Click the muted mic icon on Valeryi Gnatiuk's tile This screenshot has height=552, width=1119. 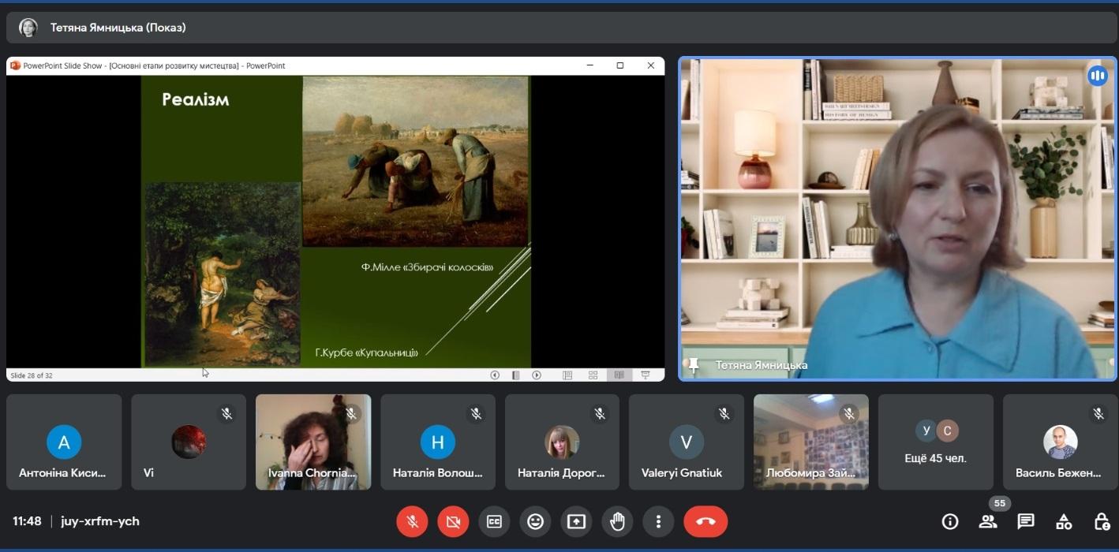point(724,413)
